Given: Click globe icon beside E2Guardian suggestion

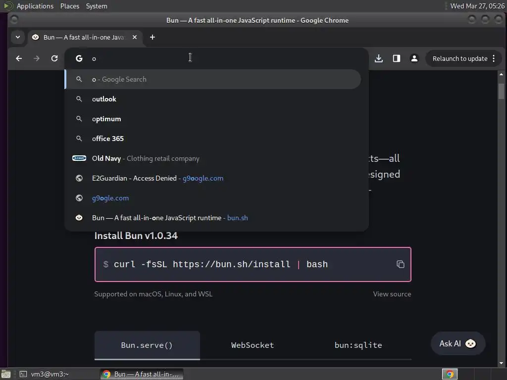Looking at the screenshot, I should point(79,178).
